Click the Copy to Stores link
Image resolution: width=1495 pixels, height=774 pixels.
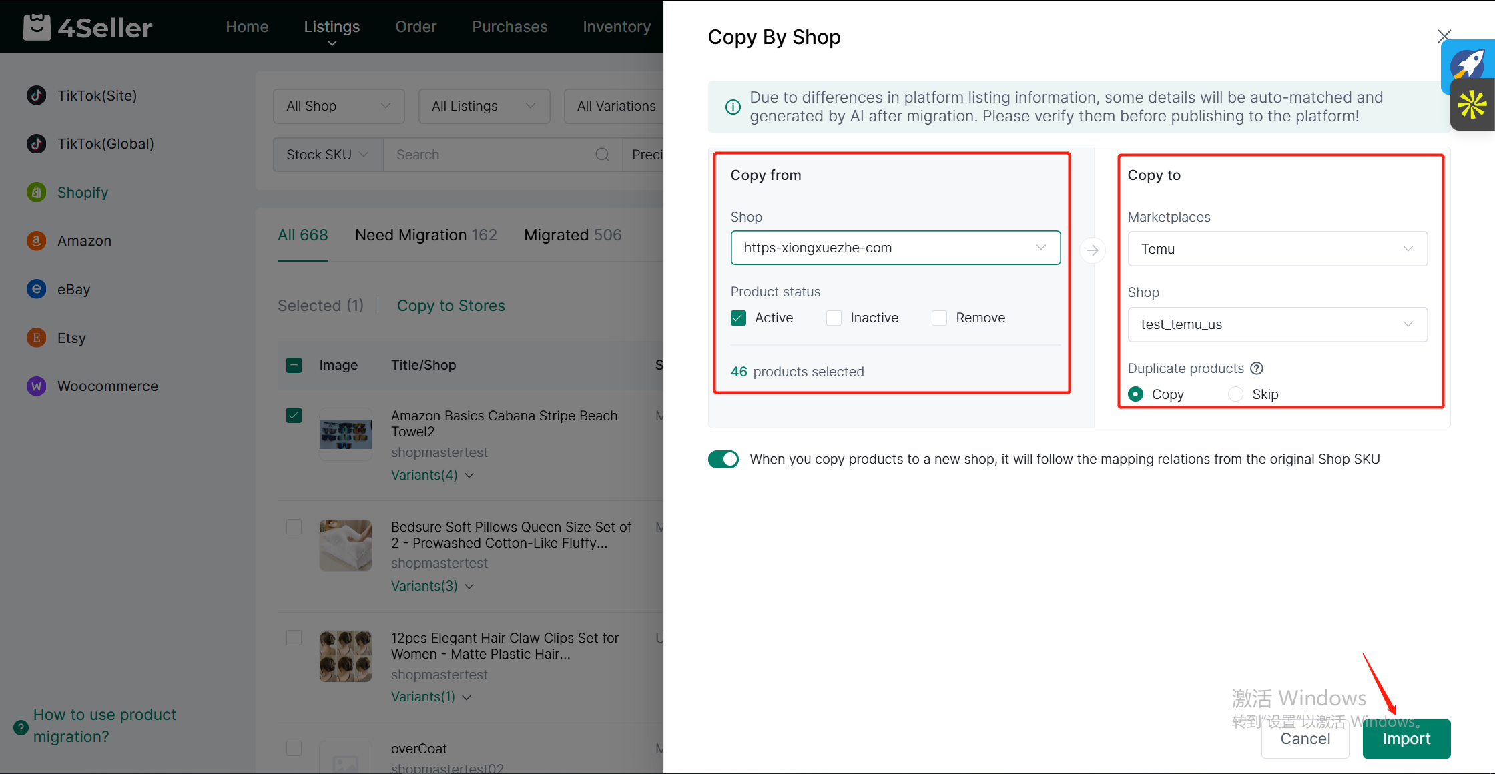(451, 306)
